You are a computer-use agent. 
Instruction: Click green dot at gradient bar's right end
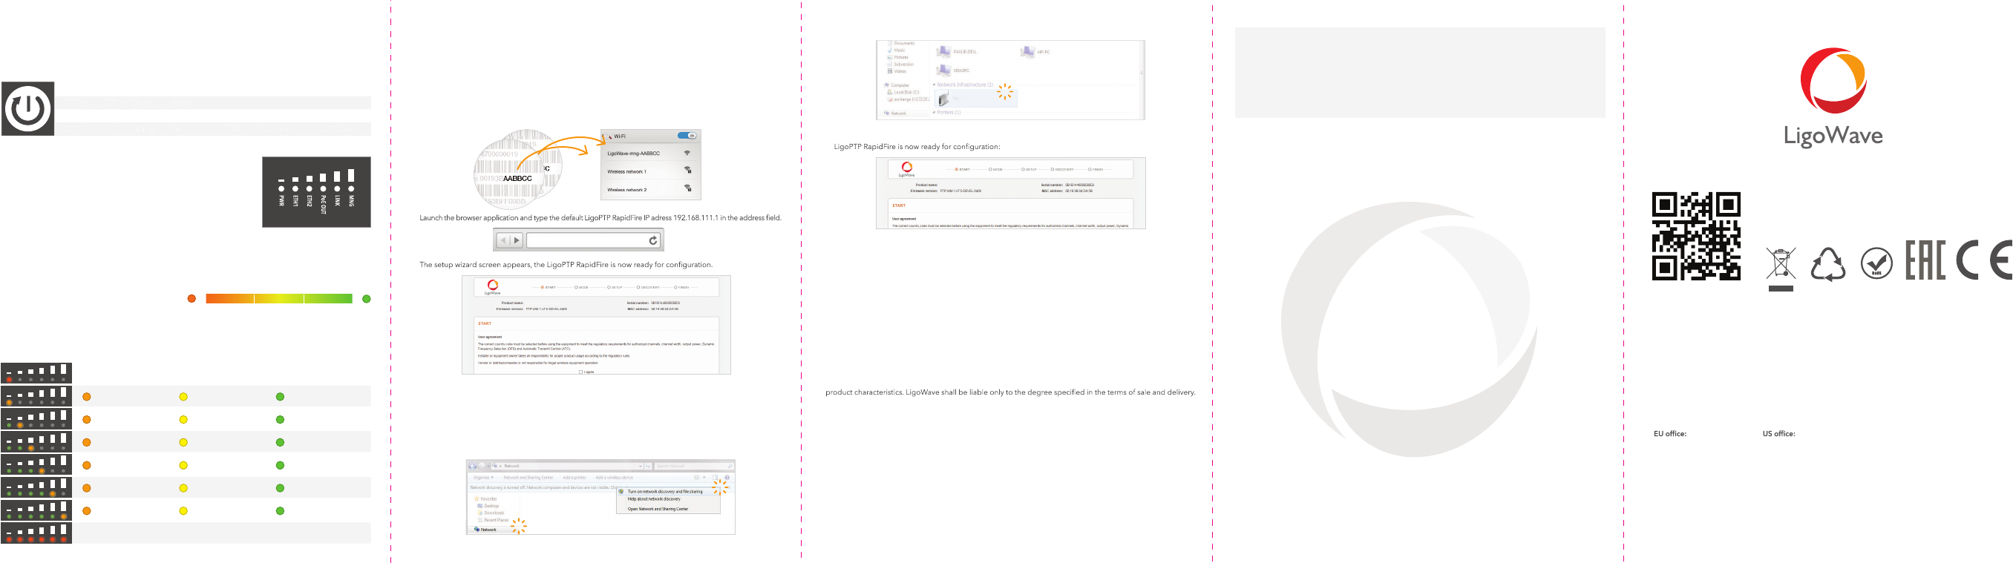pyautogui.click(x=367, y=299)
